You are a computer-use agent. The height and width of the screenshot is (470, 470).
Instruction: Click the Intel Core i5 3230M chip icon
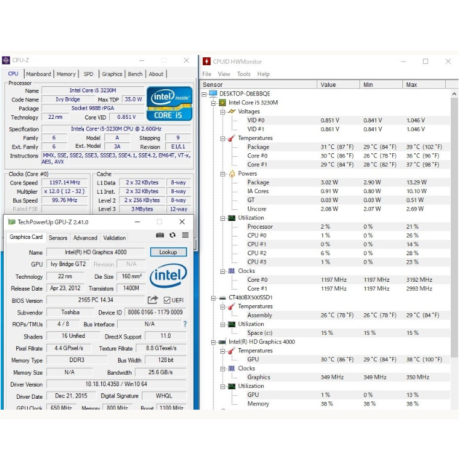click(x=223, y=103)
